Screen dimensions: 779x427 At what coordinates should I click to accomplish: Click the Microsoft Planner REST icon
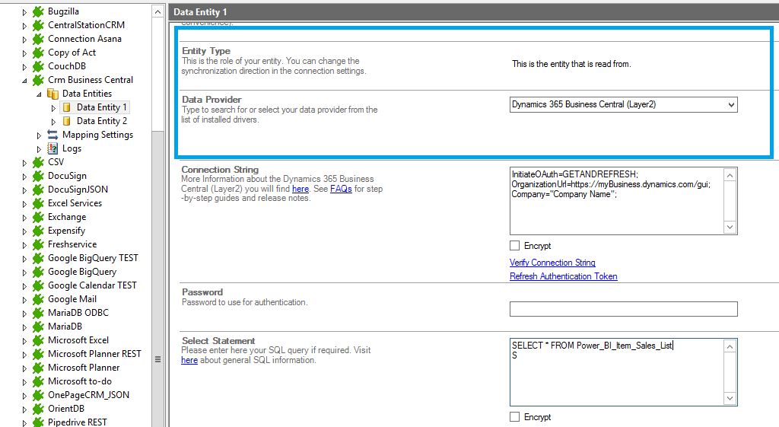click(x=38, y=354)
